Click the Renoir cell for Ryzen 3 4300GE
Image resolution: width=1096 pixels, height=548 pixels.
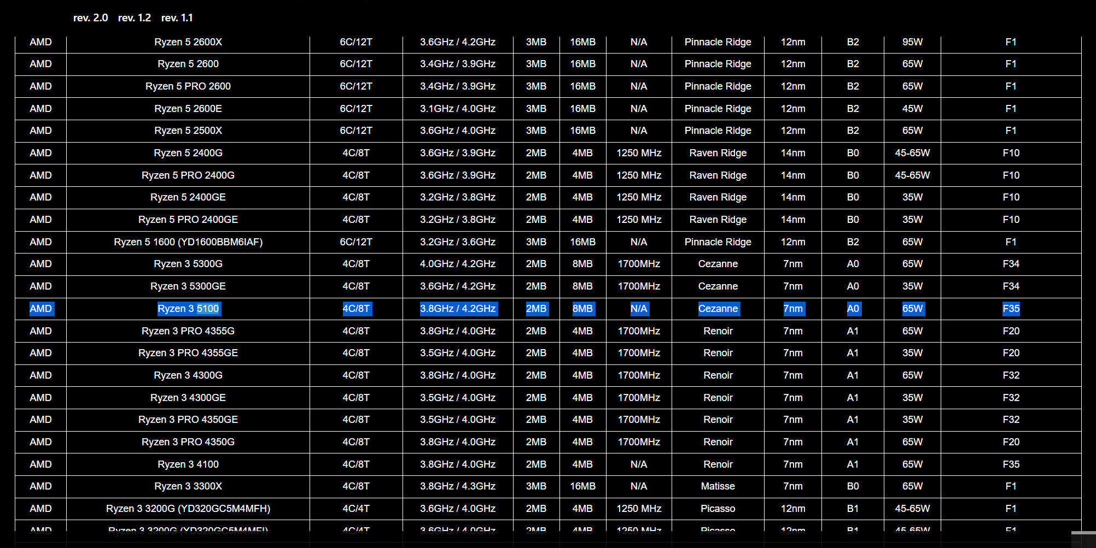(x=718, y=398)
